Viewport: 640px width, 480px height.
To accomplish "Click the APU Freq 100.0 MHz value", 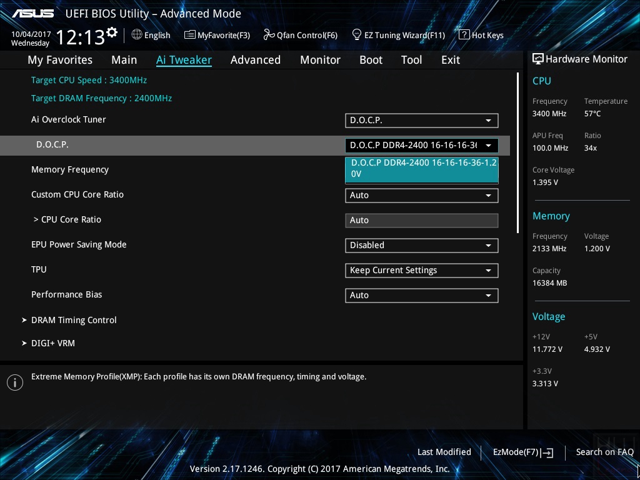I will [550, 147].
